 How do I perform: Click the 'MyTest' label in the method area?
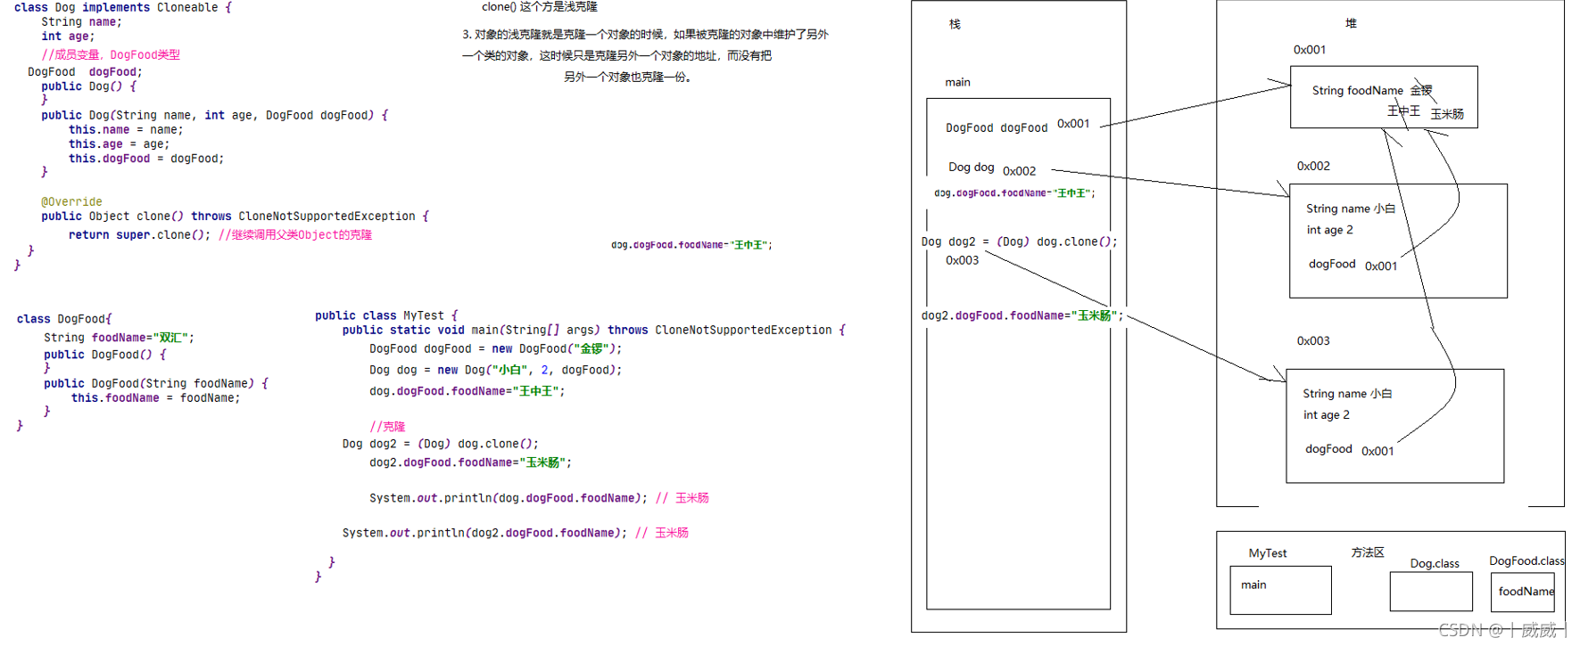point(1268,553)
